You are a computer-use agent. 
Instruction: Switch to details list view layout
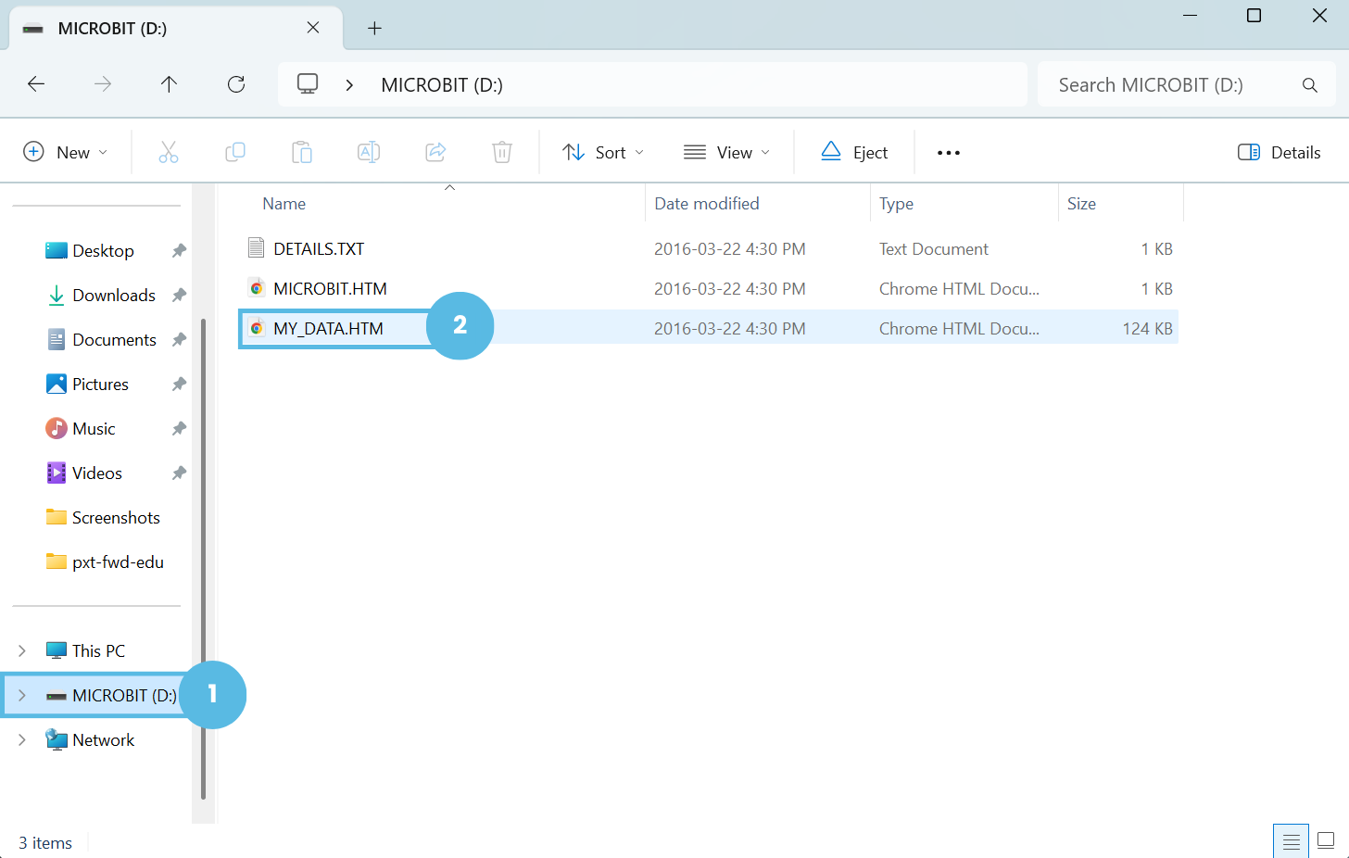[x=1291, y=841]
